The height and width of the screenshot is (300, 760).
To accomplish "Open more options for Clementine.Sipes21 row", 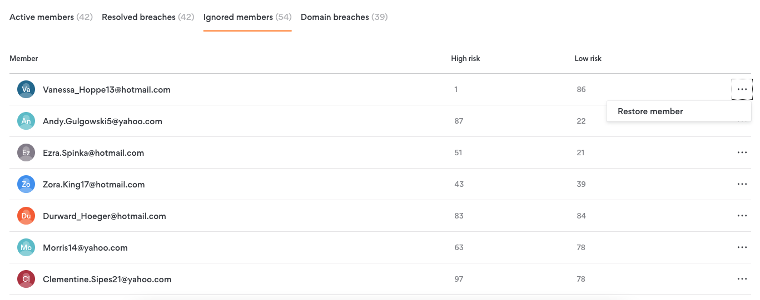I will click(x=742, y=279).
